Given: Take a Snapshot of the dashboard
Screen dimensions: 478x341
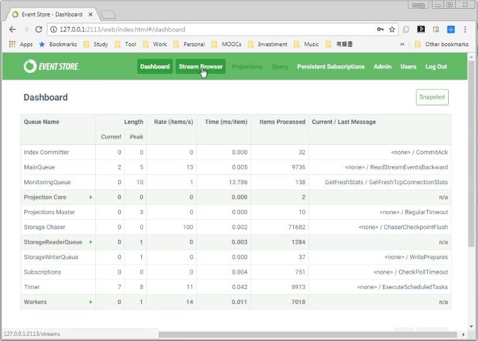Looking at the screenshot, I should click(x=432, y=97).
